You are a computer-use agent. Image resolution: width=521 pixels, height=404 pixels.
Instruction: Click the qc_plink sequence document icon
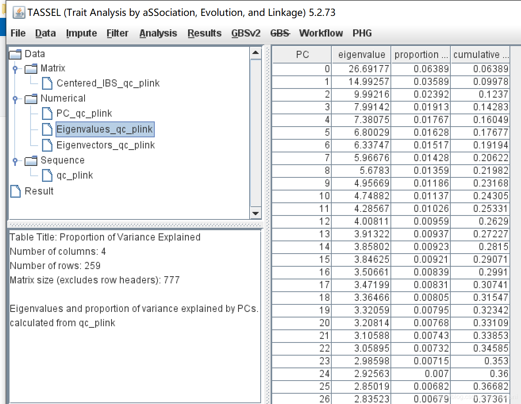47,175
